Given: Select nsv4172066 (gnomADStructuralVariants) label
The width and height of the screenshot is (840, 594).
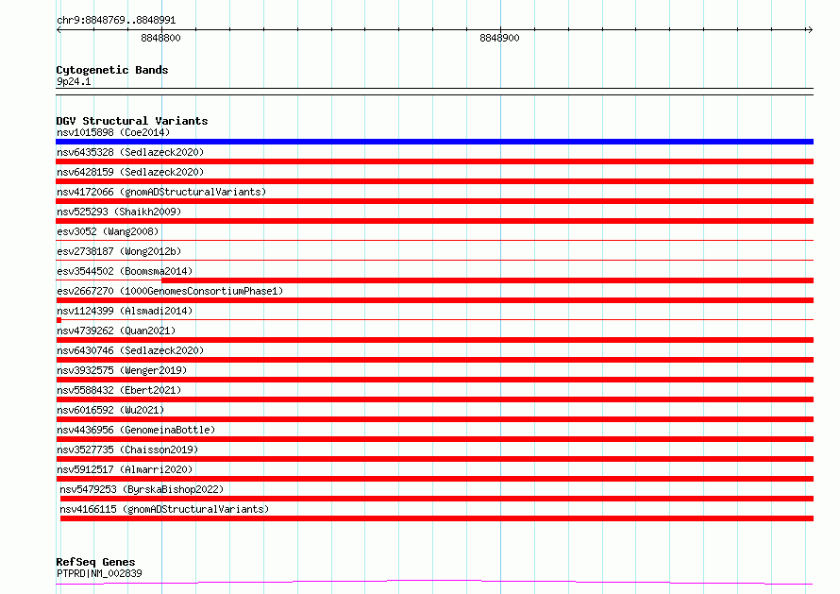Looking at the screenshot, I should click(161, 192).
